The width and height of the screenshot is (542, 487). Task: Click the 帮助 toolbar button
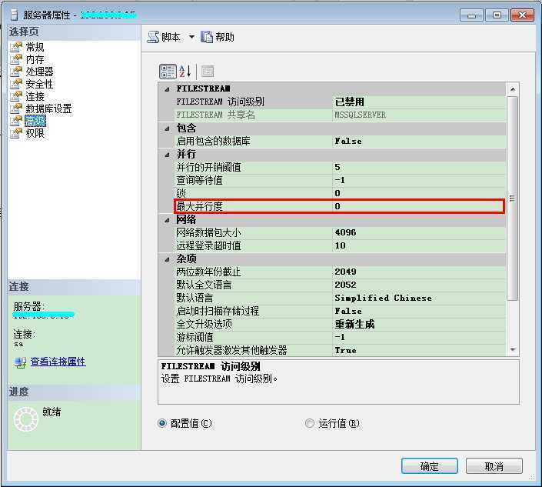(x=218, y=37)
